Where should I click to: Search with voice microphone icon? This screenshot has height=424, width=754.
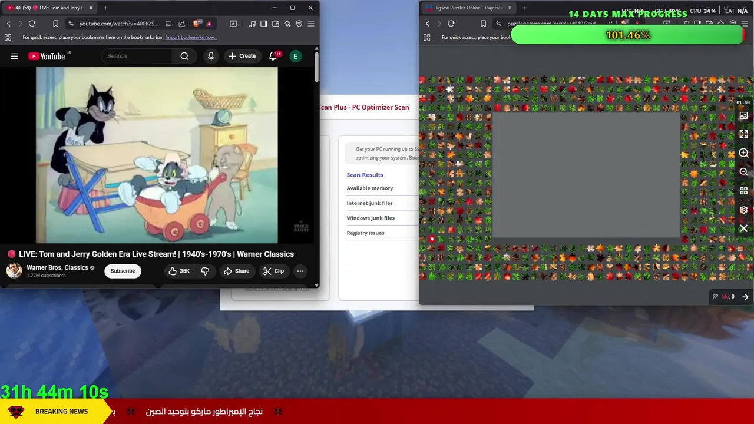(211, 56)
